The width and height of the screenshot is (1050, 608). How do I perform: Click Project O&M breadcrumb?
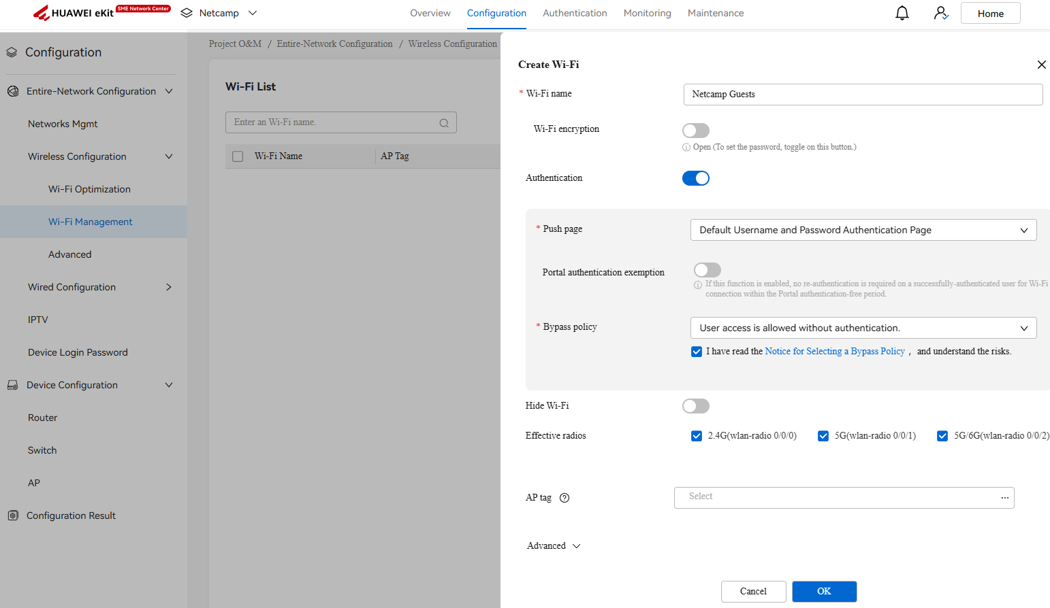tap(235, 44)
